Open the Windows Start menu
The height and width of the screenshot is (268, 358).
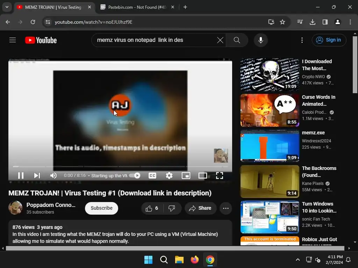pos(148,260)
